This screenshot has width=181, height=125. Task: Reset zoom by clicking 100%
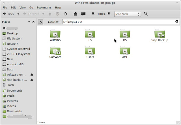point(101,14)
